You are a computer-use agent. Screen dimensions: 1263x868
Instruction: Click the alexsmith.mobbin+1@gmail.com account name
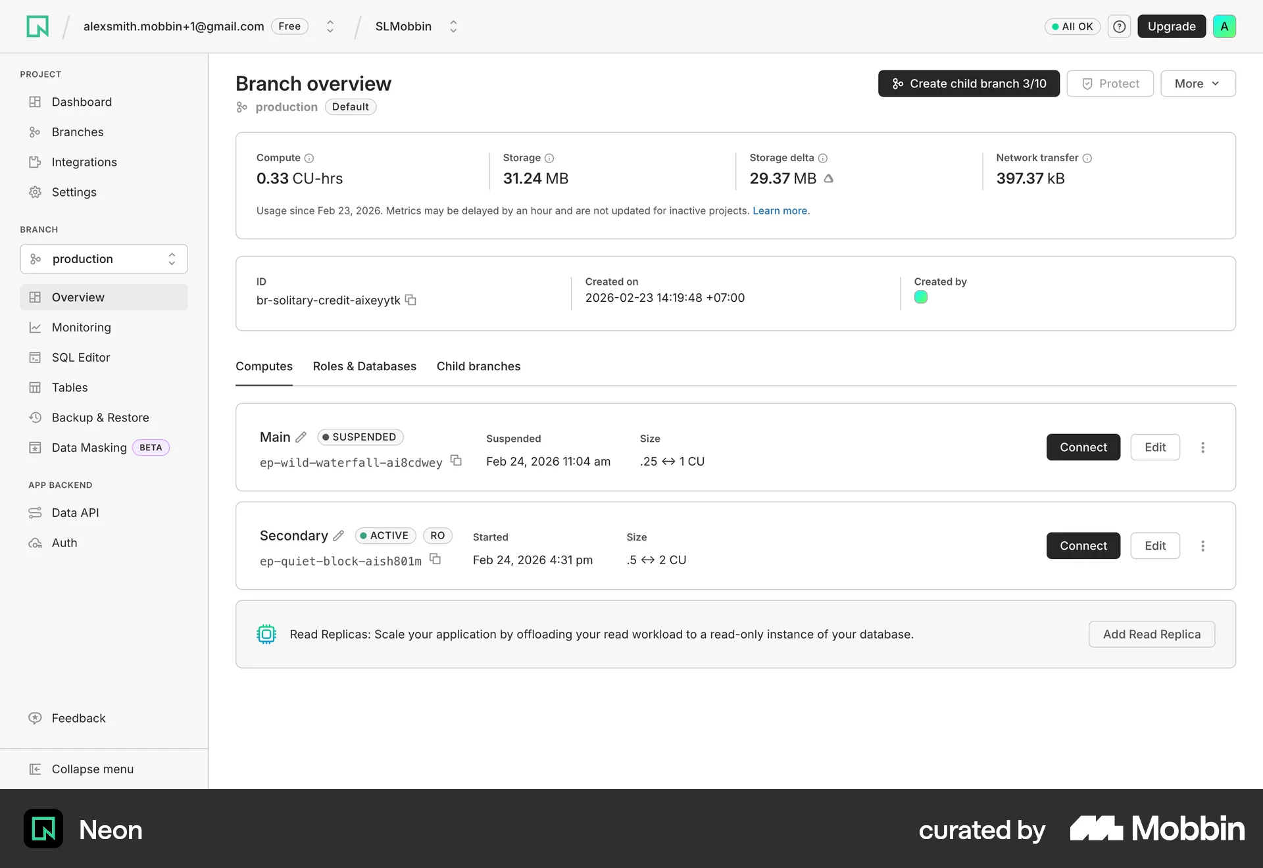174,26
